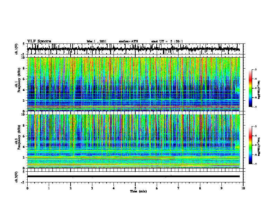Click the "VLF Spectra" plot title
Image resolution: width=274 pixels, height=211 pixels.
pos(39,41)
